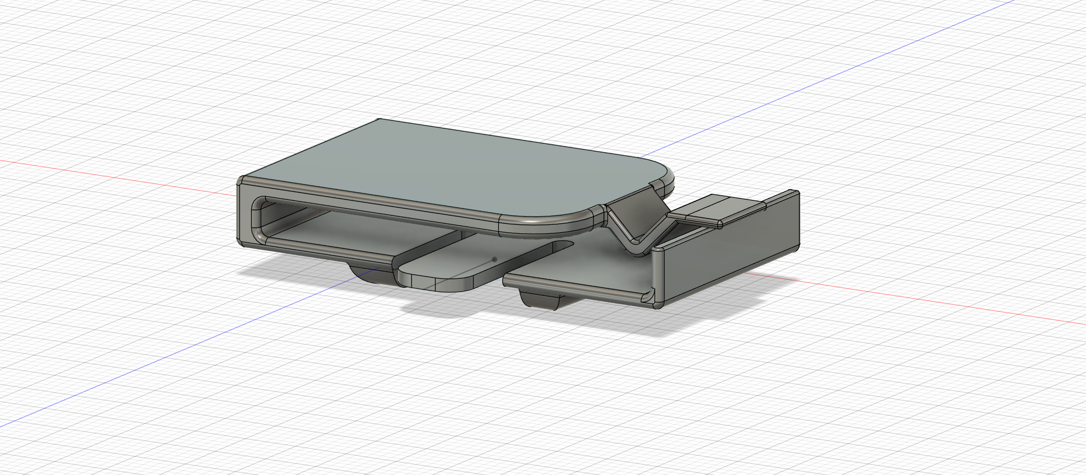Click the small sketch point on the tongue
The width and height of the screenshot is (1086, 475).
495,259
